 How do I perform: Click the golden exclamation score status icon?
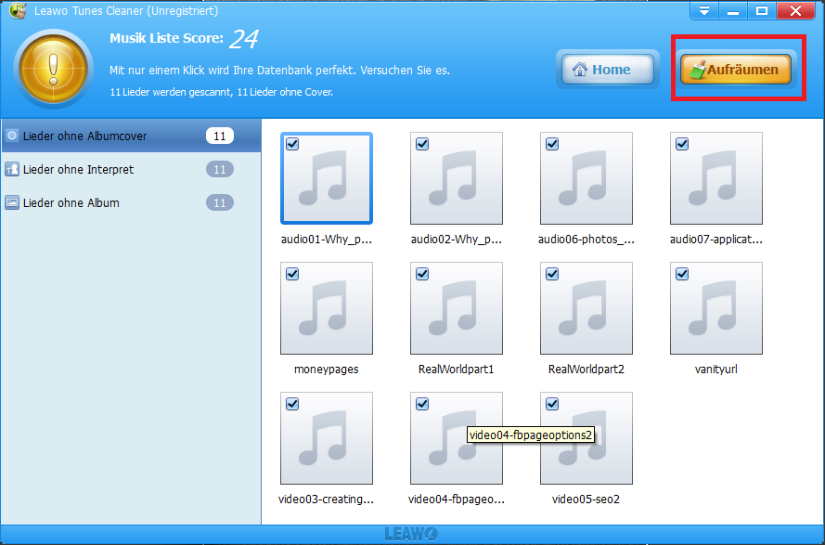pyautogui.click(x=53, y=69)
